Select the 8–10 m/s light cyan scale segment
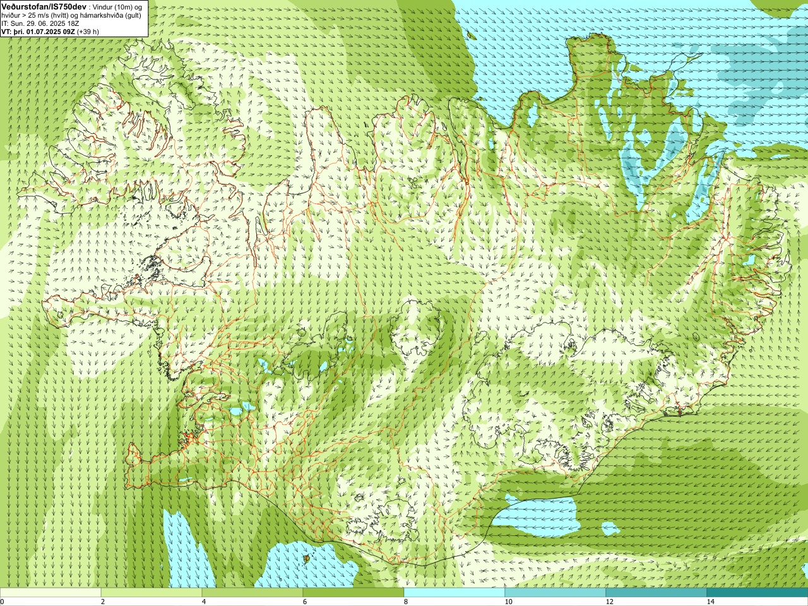The height and width of the screenshot is (606, 808). coord(454,593)
